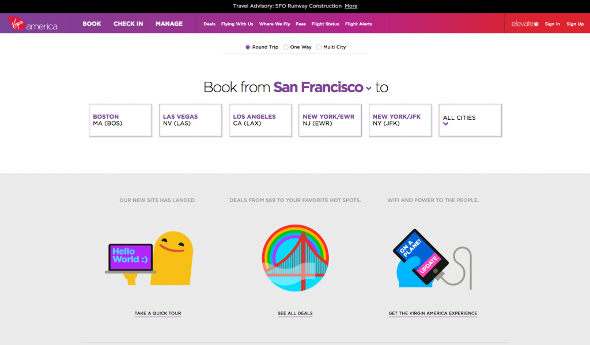The height and width of the screenshot is (345, 590).
Task: Click the Travel Advisory SFO Runway text
Action: (x=287, y=6)
